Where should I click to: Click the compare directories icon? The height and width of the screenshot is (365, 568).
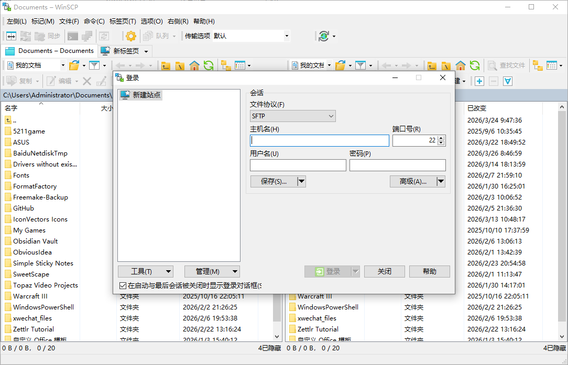pos(11,36)
